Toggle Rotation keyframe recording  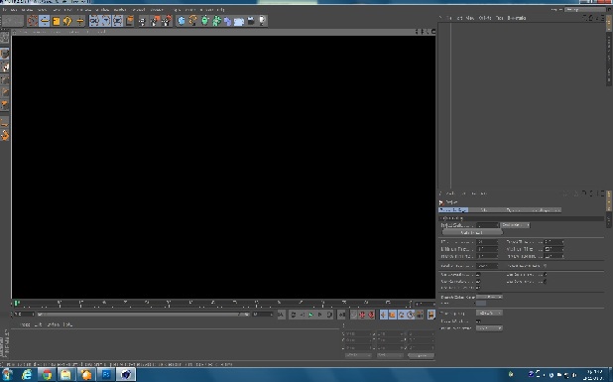[402, 315]
